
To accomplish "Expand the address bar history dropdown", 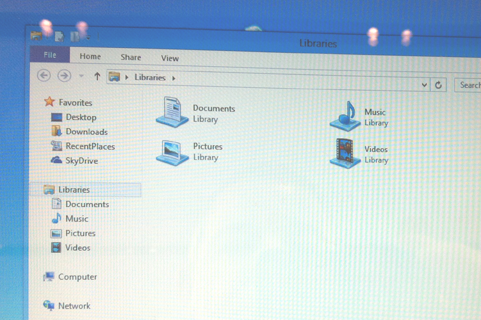I will 424,85.
